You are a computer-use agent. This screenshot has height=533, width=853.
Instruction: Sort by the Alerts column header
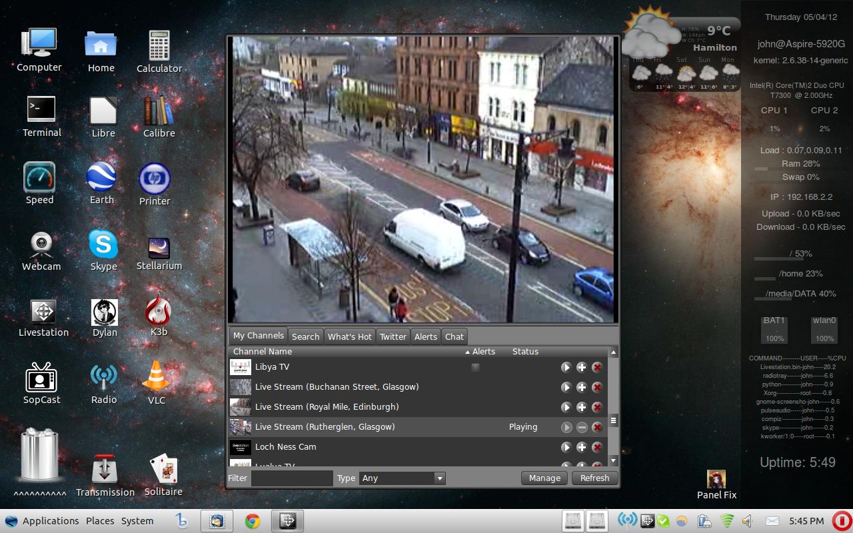pyautogui.click(x=483, y=352)
